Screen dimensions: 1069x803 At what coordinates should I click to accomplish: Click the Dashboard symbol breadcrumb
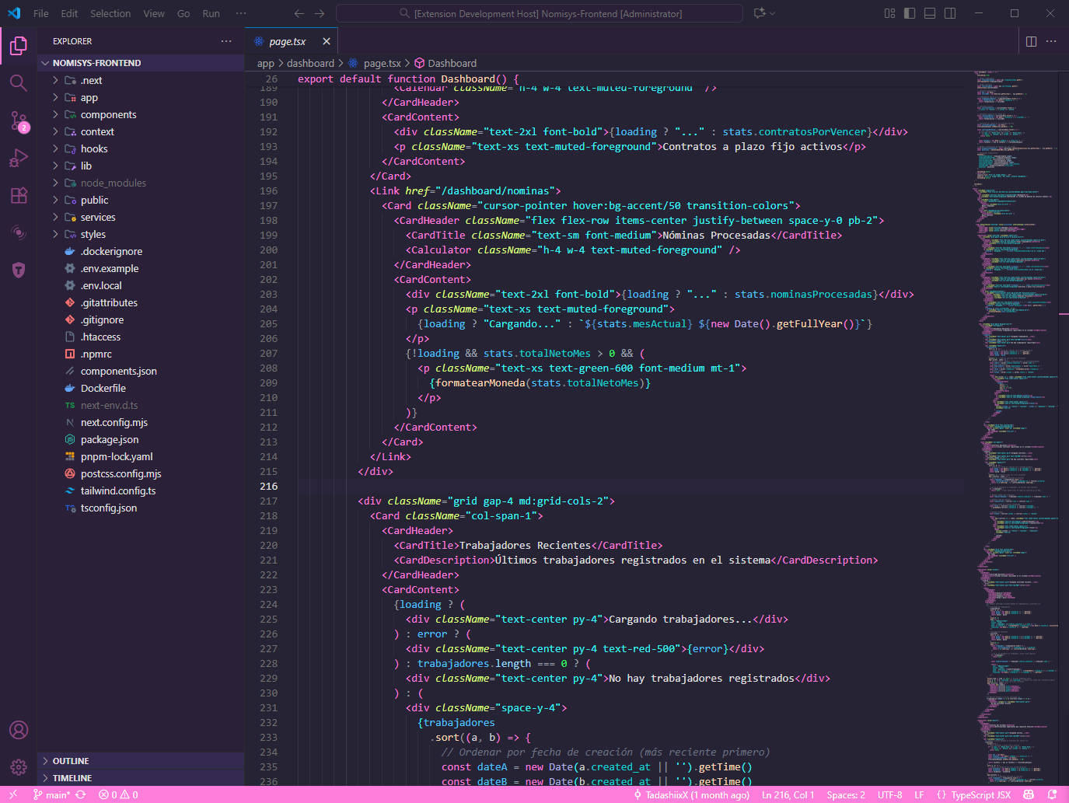[x=445, y=63]
